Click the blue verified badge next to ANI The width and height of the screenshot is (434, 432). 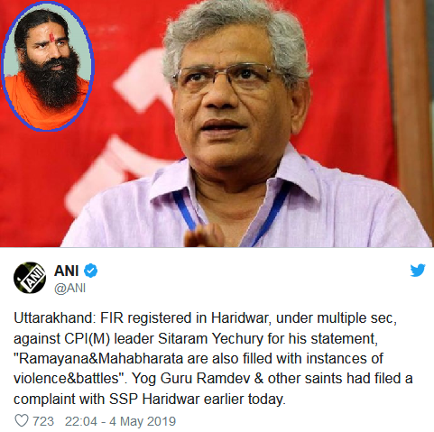point(90,271)
